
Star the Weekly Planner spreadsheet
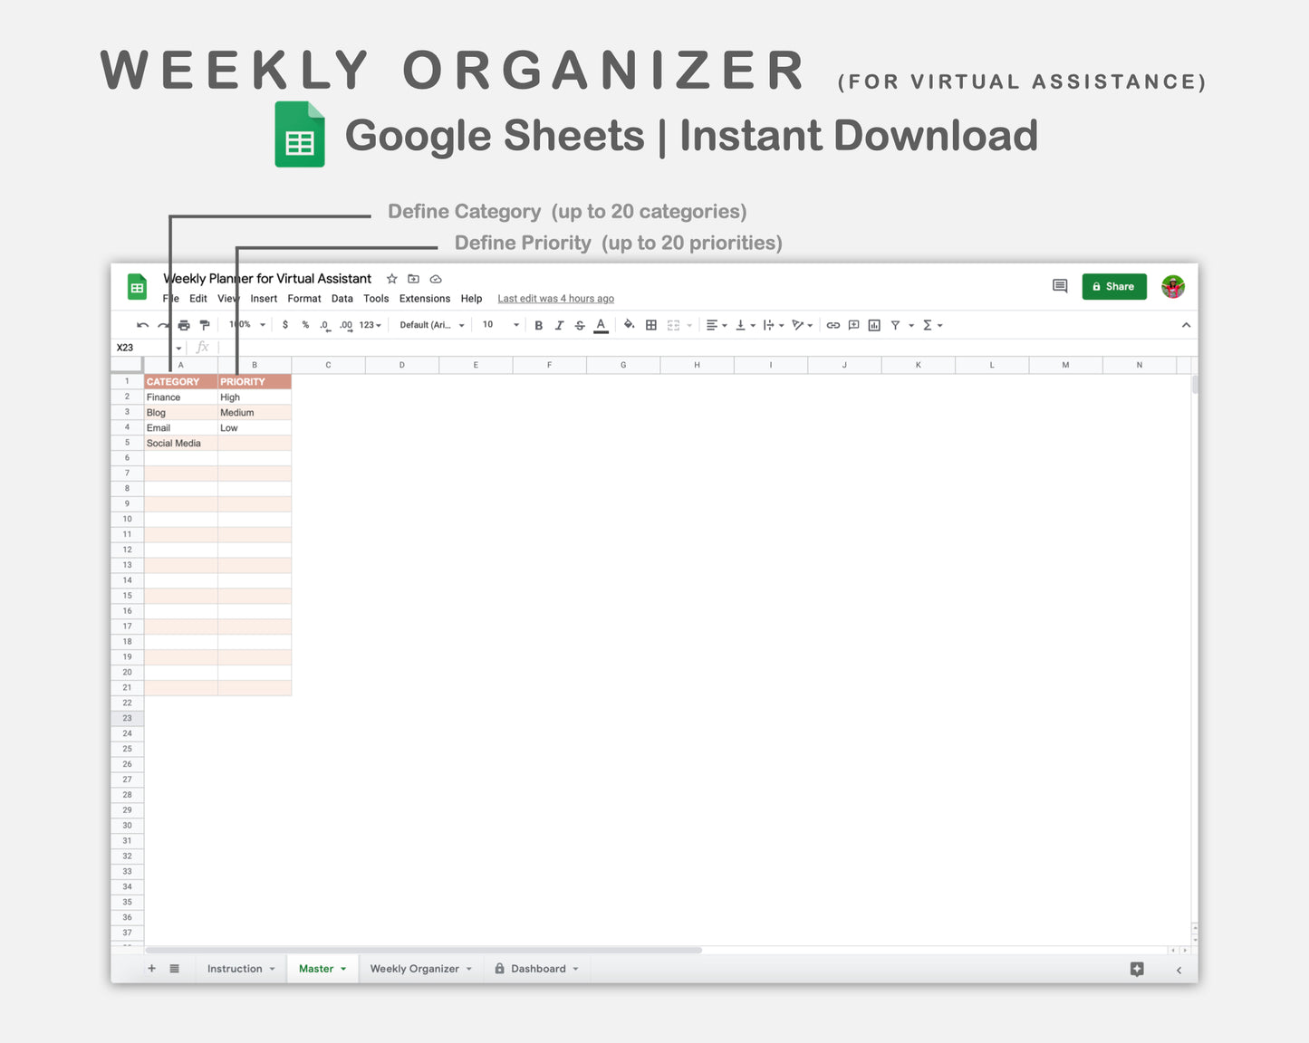pyautogui.click(x=391, y=279)
